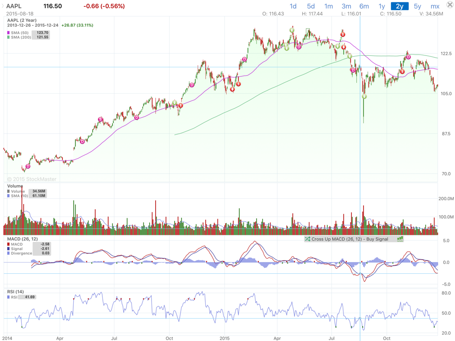Select the 1y chart range

pyautogui.click(x=382, y=6)
